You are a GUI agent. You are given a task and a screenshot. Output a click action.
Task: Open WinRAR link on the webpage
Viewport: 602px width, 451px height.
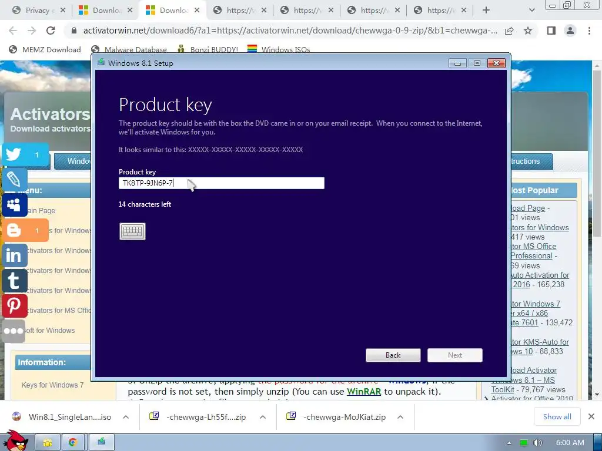tap(364, 392)
